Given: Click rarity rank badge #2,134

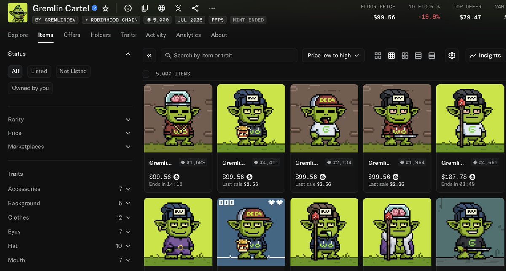Looking at the screenshot, I should pyautogui.click(x=339, y=162).
